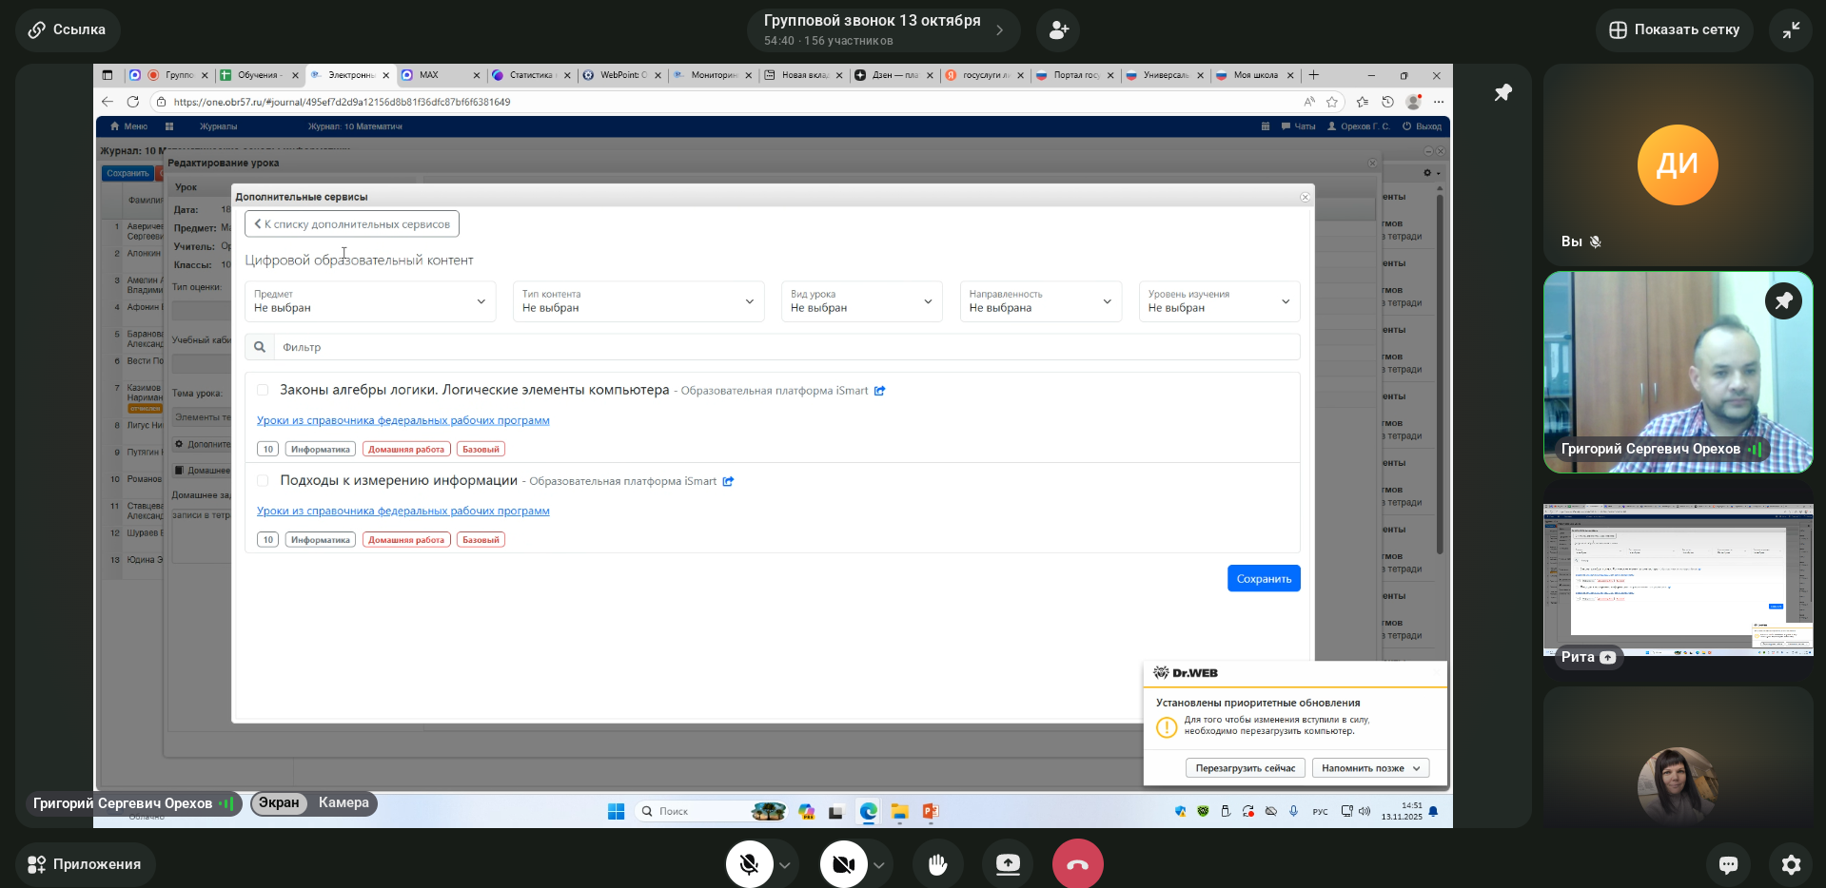End the call with the red hang-up button

[x=1077, y=863]
